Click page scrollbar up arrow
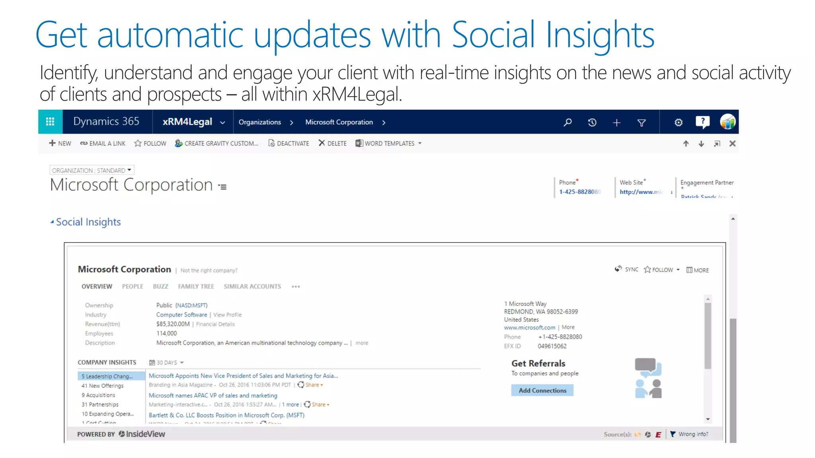The image size is (815, 458). (733, 219)
